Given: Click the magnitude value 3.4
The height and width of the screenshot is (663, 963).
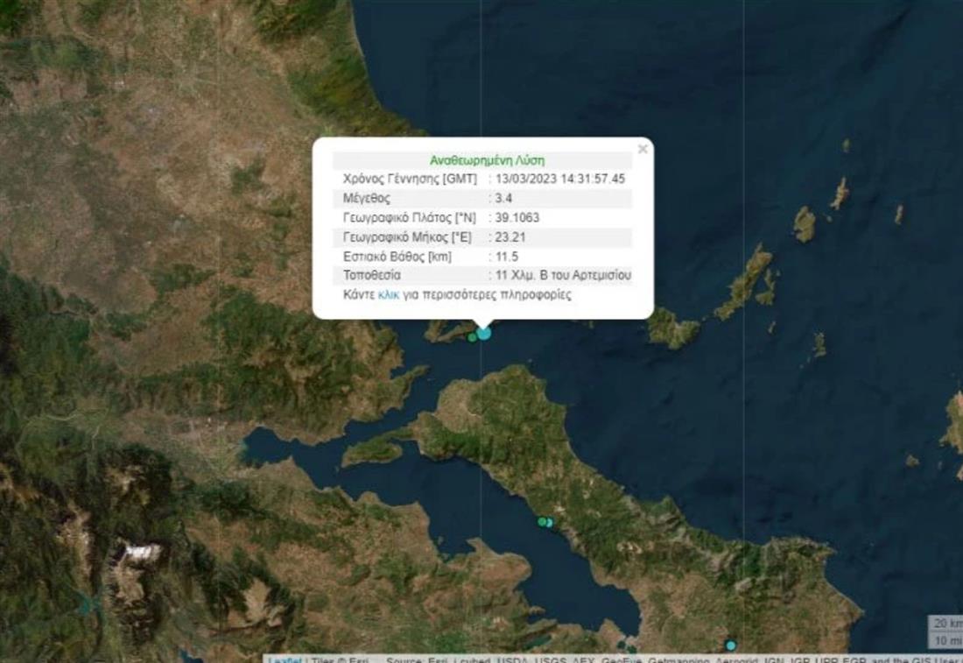Looking at the screenshot, I should click(x=503, y=198).
